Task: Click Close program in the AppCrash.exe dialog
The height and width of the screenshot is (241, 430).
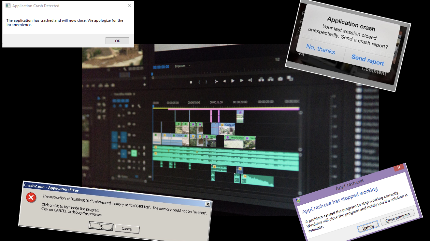Action: 397,217
